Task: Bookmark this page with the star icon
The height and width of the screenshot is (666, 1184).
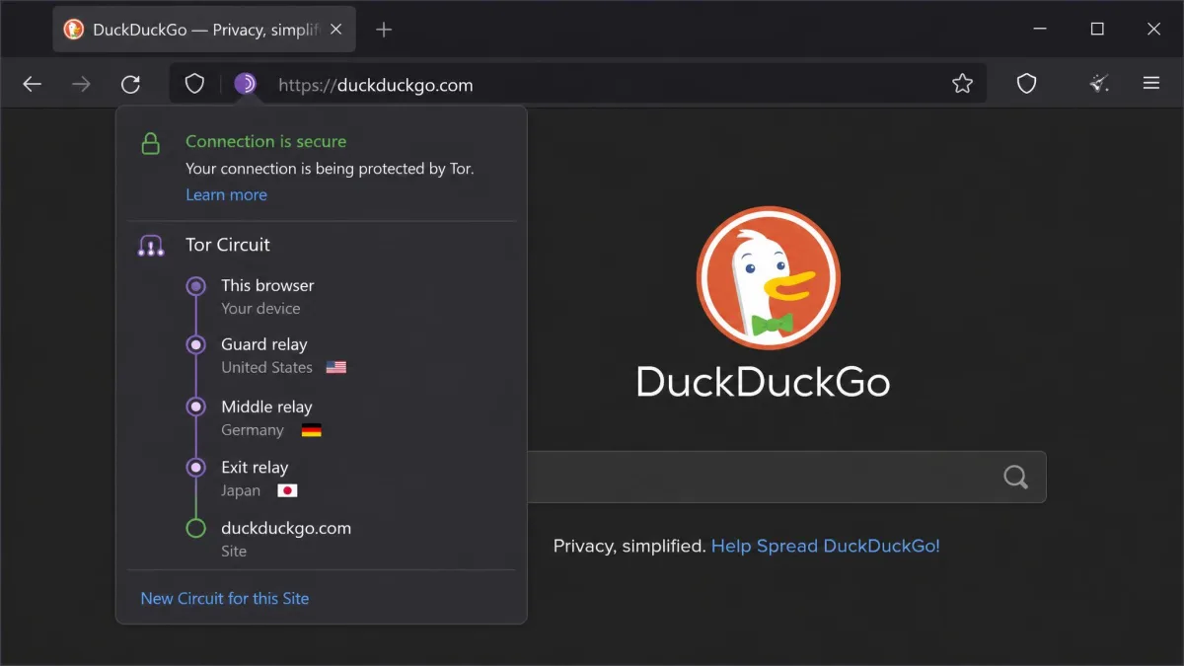Action: click(962, 84)
